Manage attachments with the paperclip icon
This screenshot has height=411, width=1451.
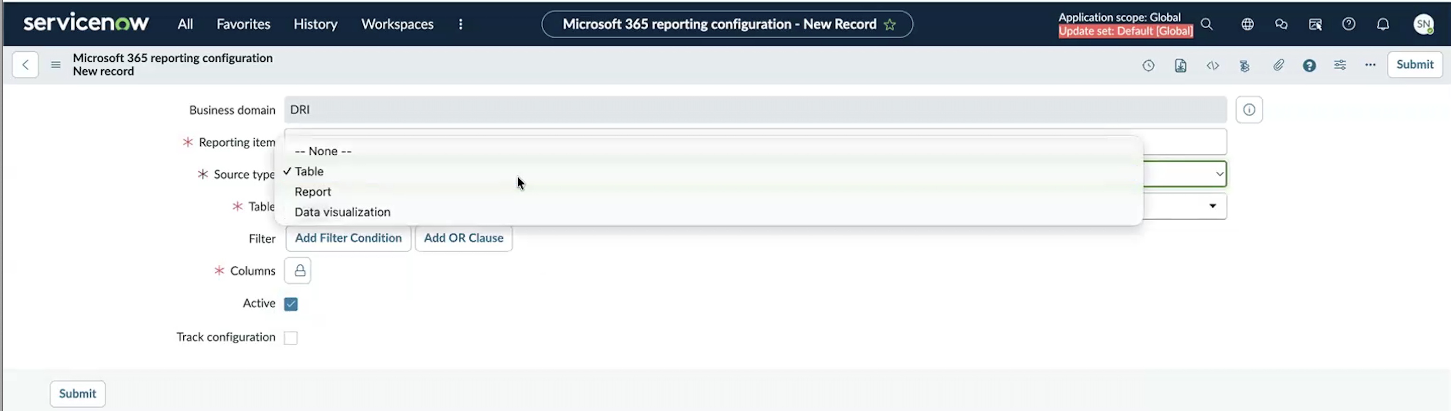[1278, 65]
